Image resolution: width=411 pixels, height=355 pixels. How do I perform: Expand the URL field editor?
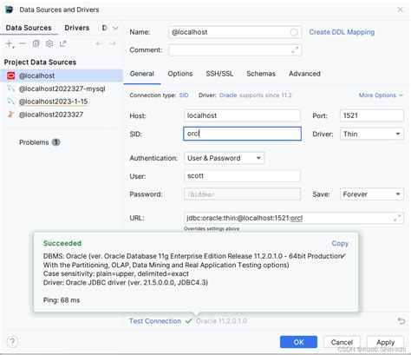coord(397,218)
